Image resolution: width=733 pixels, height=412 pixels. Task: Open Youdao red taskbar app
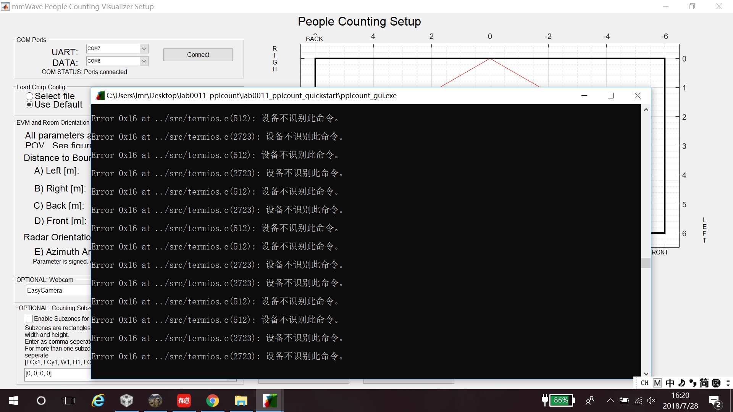(184, 401)
